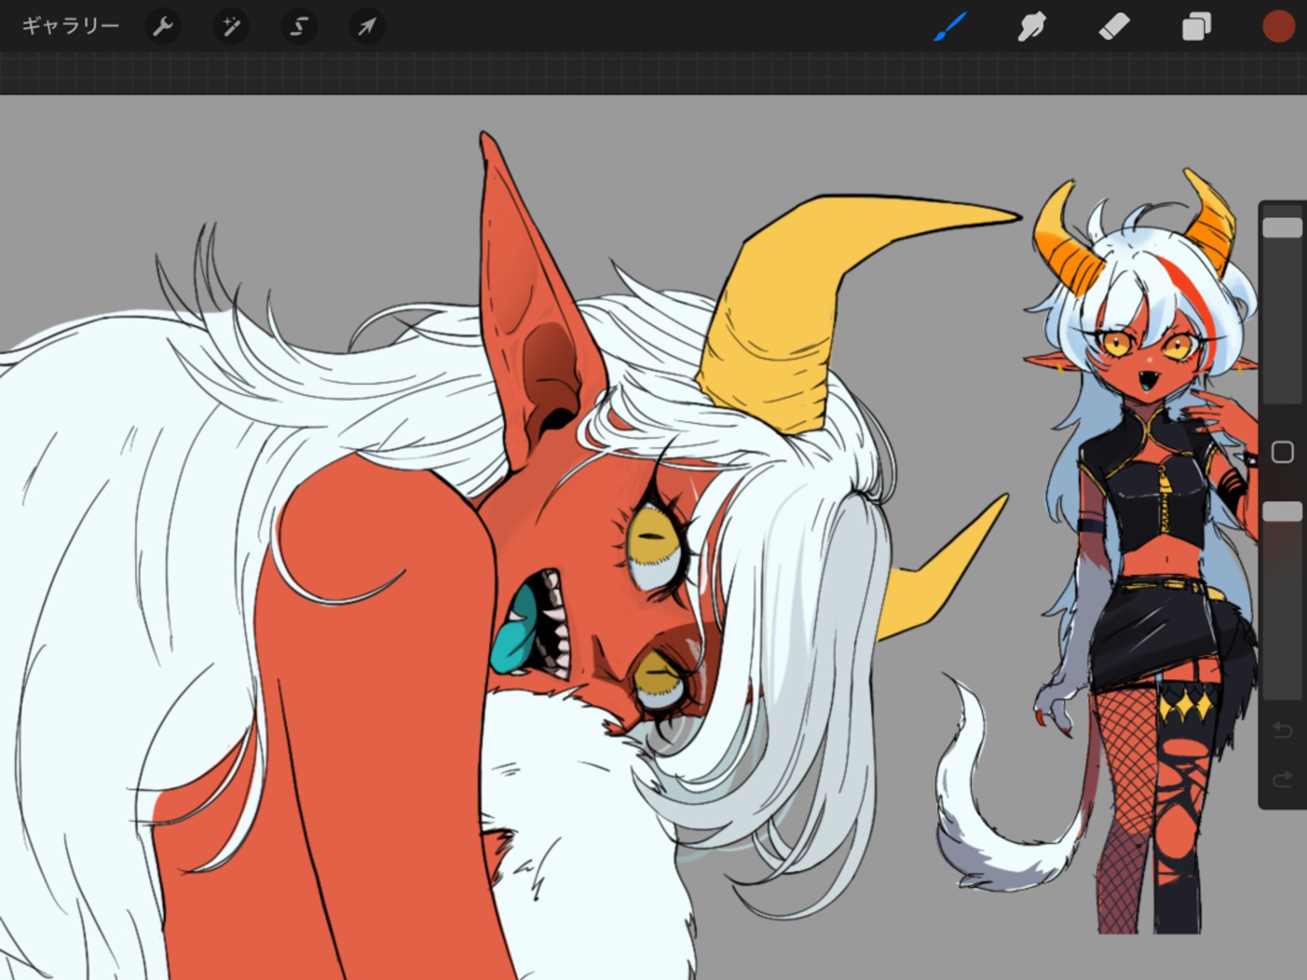Image resolution: width=1307 pixels, height=980 pixels.
Task: Tap the Redo arrow in sidebar
Action: click(1282, 780)
